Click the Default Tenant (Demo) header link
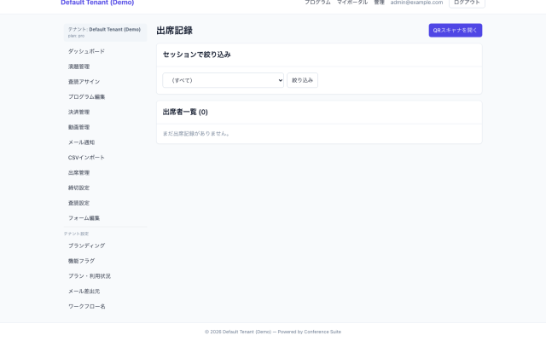The height and width of the screenshot is (341, 546). tap(97, 3)
